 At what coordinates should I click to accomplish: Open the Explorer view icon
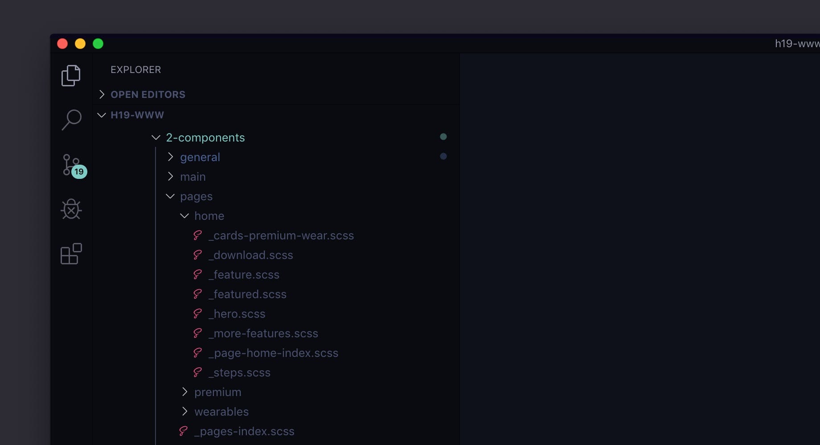[71, 76]
